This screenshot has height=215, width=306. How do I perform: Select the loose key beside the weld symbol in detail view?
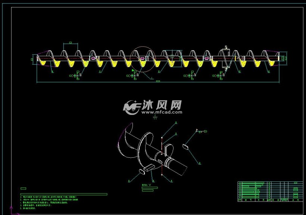(x=185, y=147)
